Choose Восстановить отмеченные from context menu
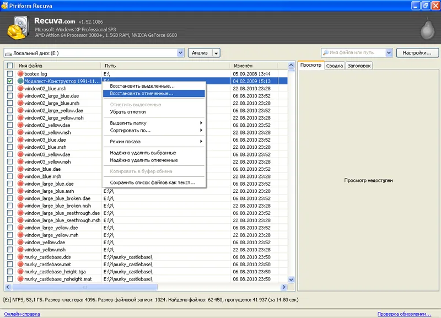Image resolution: width=441 pixels, height=318 pixels. point(154,93)
